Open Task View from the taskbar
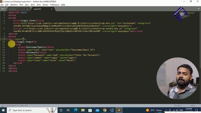This screenshot has width=201, height=113. [68, 110]
